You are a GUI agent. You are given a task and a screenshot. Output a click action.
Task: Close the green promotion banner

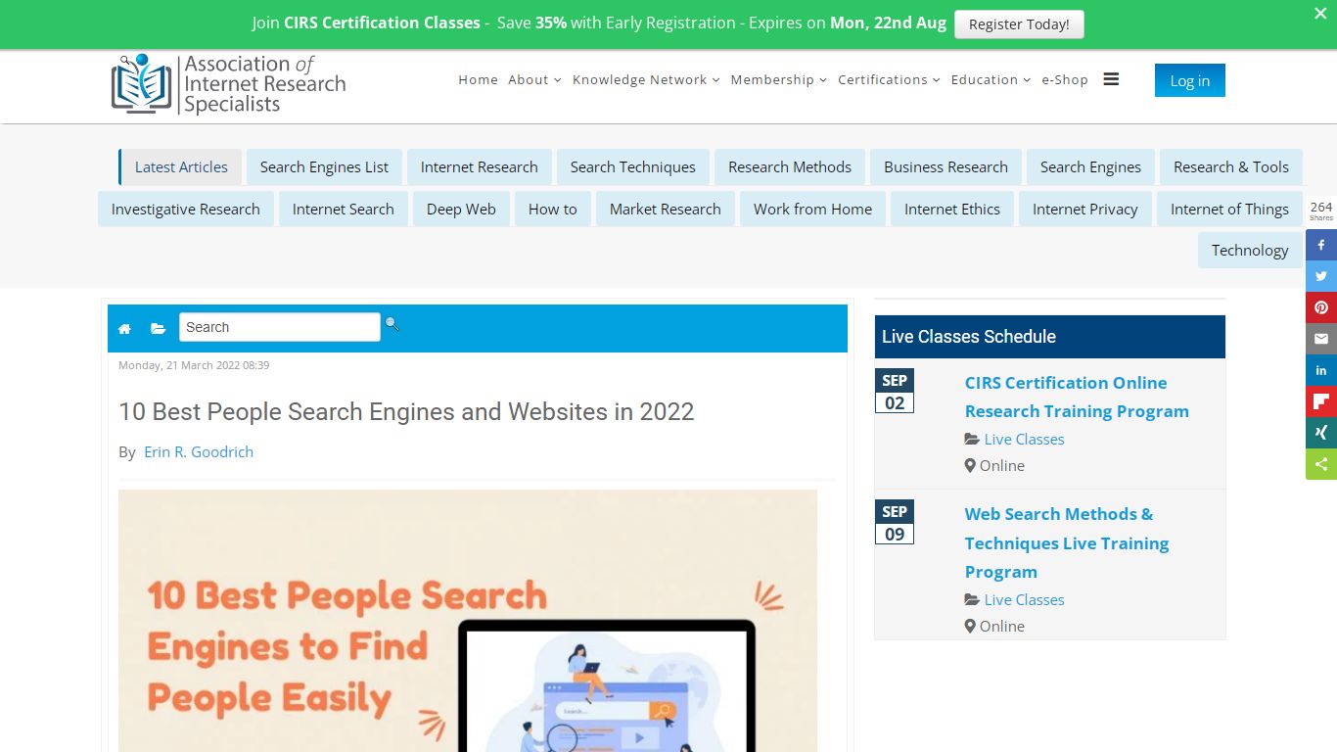click(1319, 14)
